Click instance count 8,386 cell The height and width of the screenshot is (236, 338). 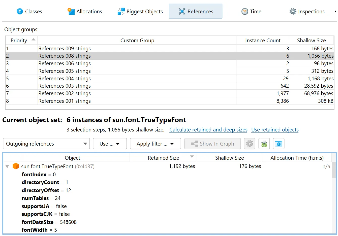click(263, 101)
